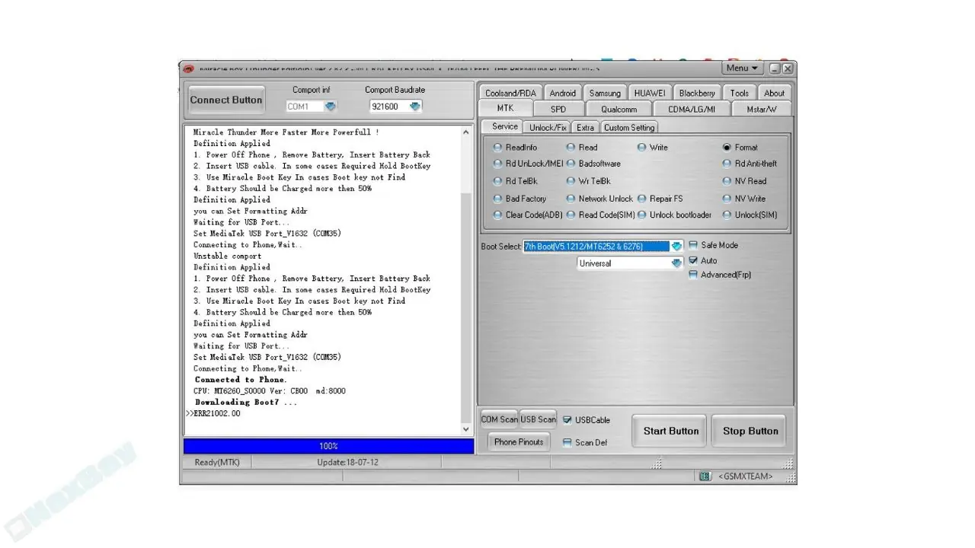Select the Service sub-tab
Image resolution: width=975 pixels, height=548 pixels.
coord(504,126)
